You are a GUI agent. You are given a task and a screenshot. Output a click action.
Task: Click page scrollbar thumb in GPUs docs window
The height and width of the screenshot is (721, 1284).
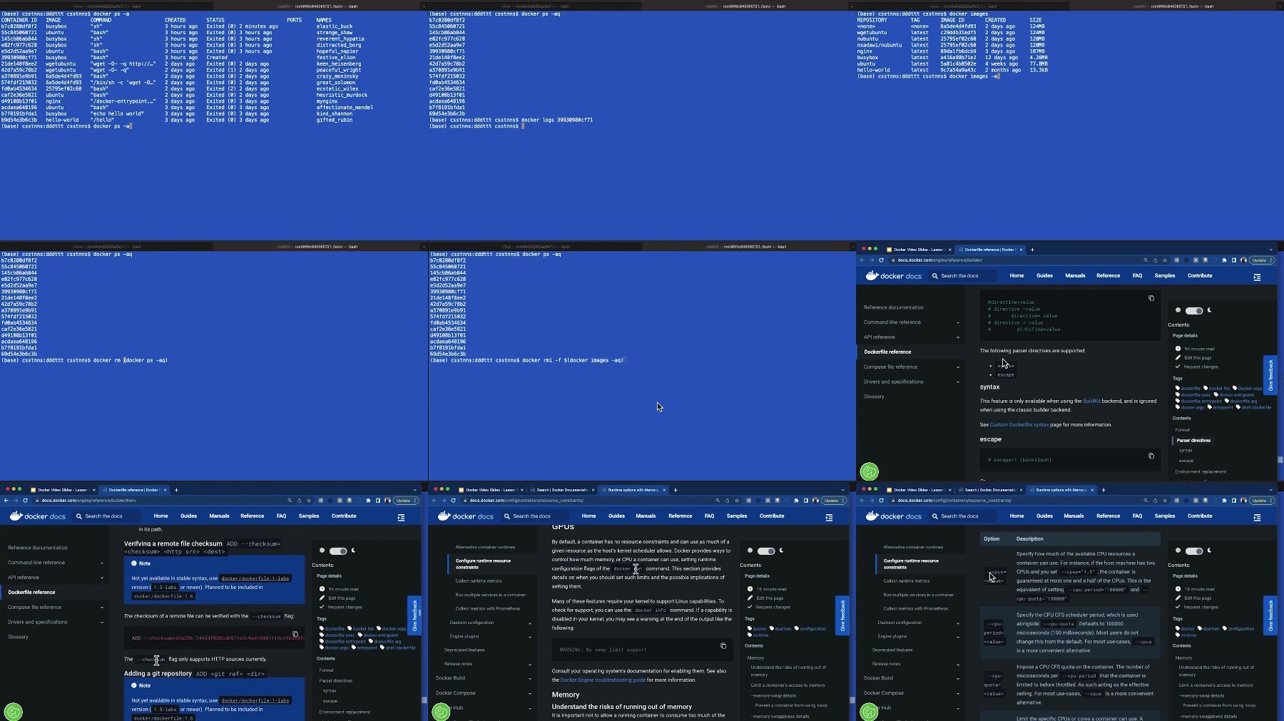click(852, 700)
